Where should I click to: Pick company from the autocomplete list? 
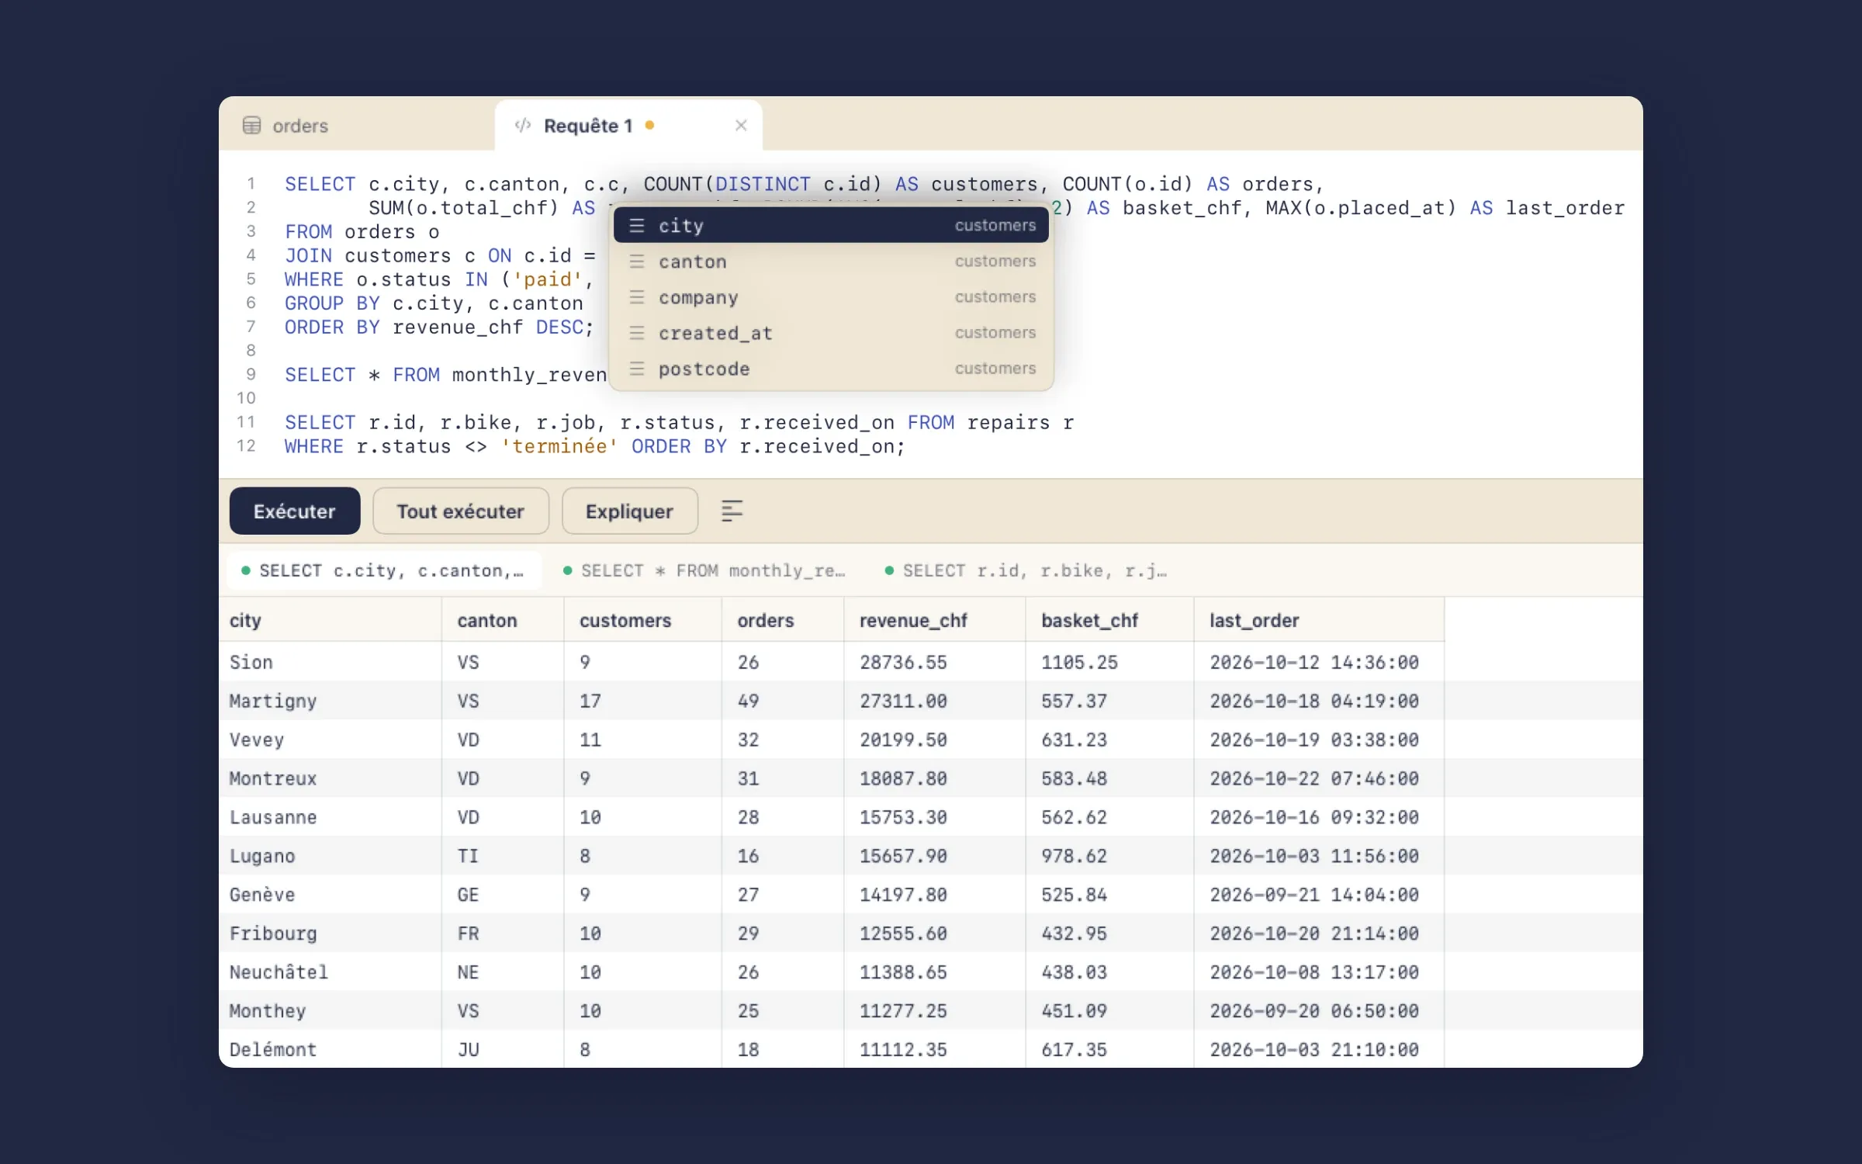831,297
